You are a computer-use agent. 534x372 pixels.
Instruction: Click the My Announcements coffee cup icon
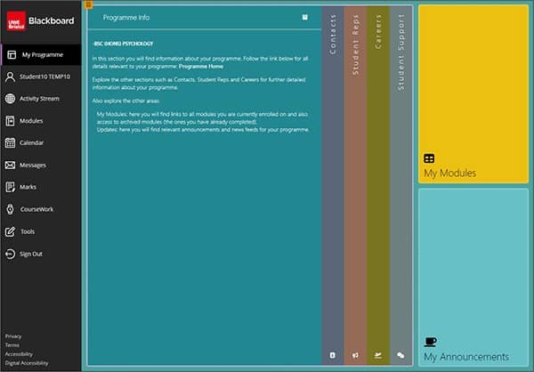pos(431,342)
